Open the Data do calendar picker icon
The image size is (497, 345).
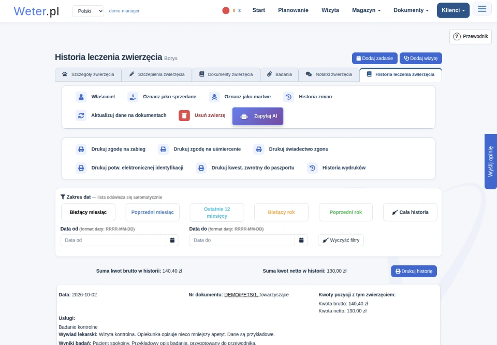tap(301, 240)
